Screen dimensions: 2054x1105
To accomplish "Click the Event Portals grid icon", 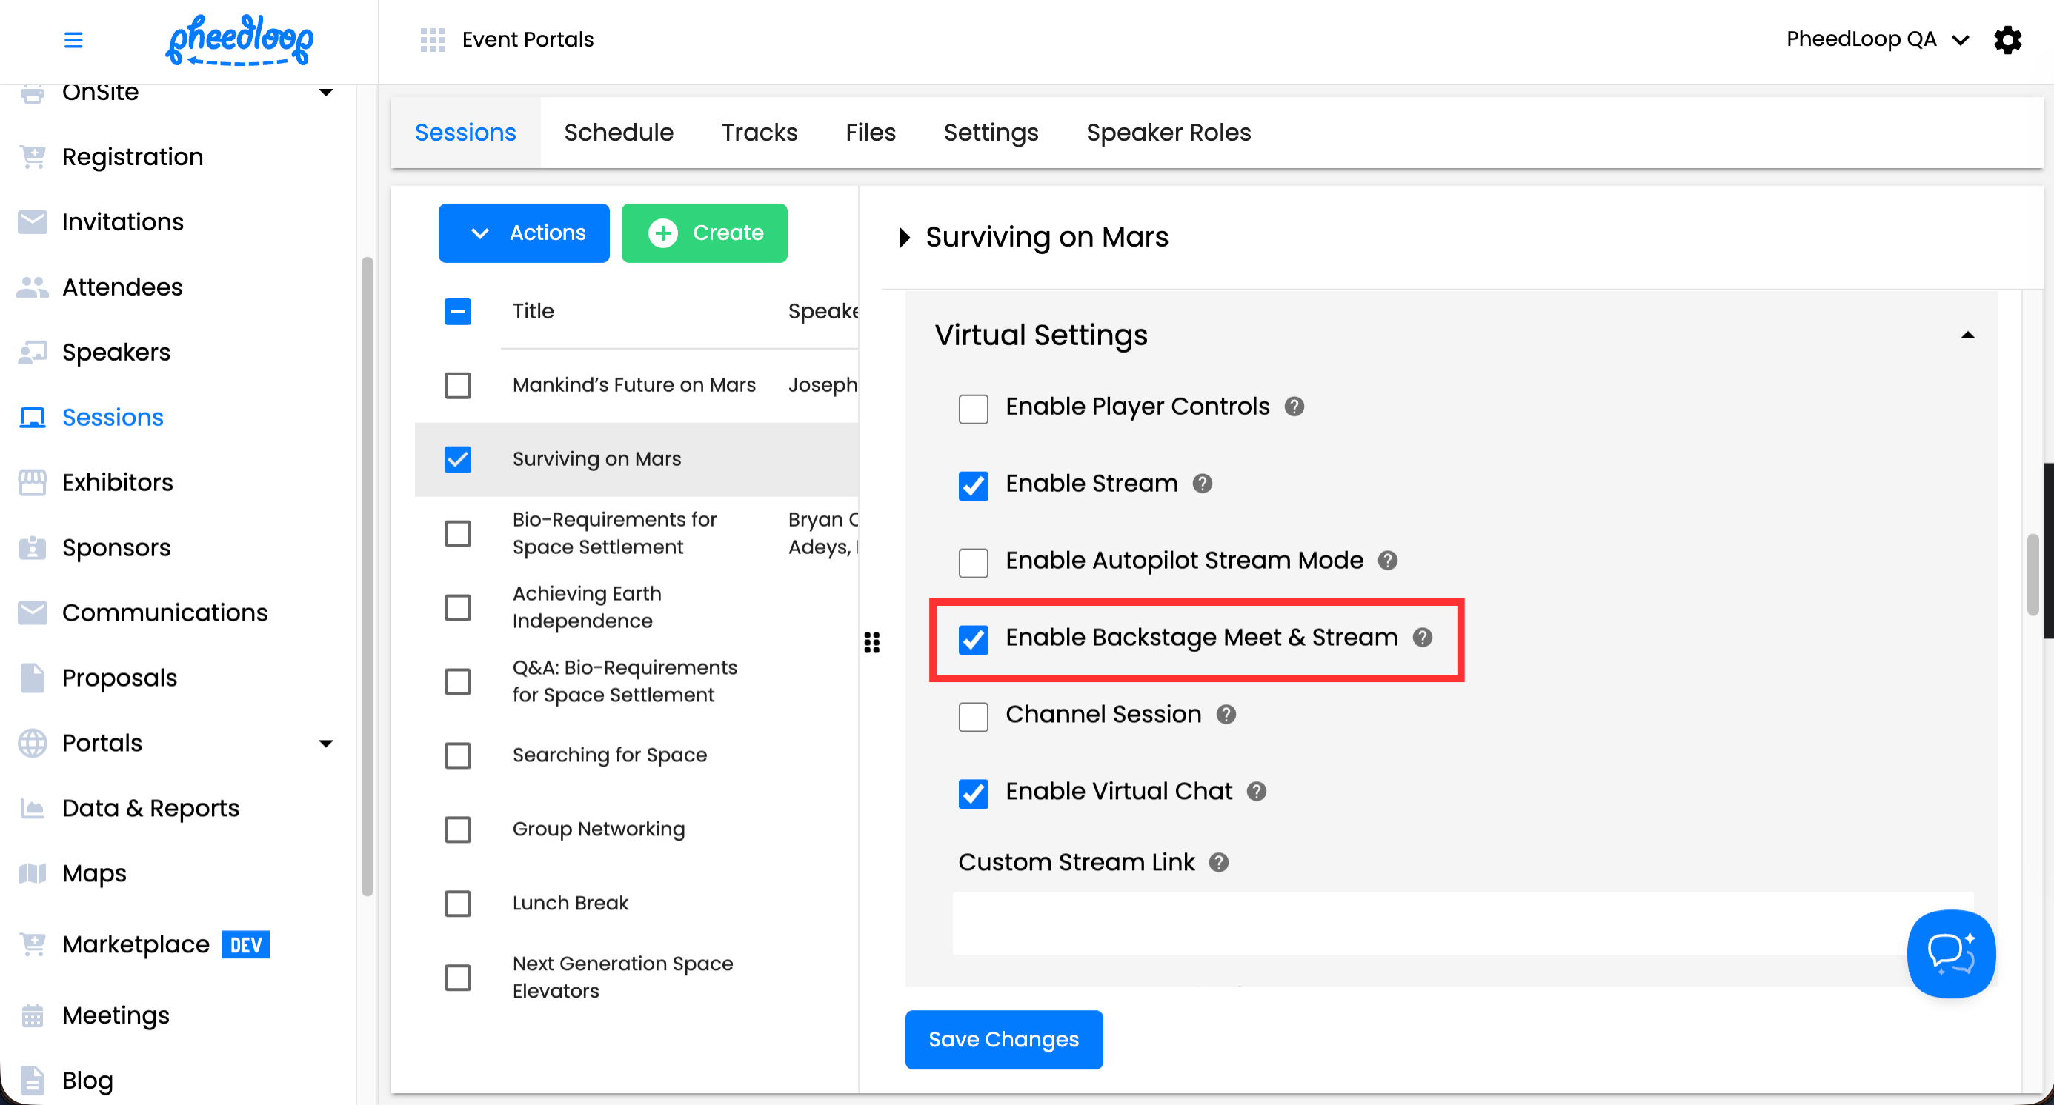I will [432, 40].
